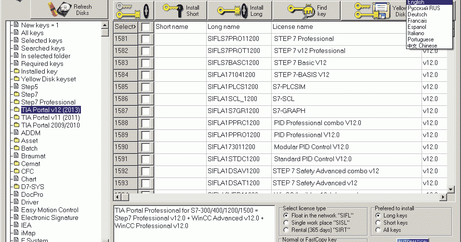The height and width of the screenshot is (242, 461).
Task: Choose Italiano language
Action: (416, 33)
